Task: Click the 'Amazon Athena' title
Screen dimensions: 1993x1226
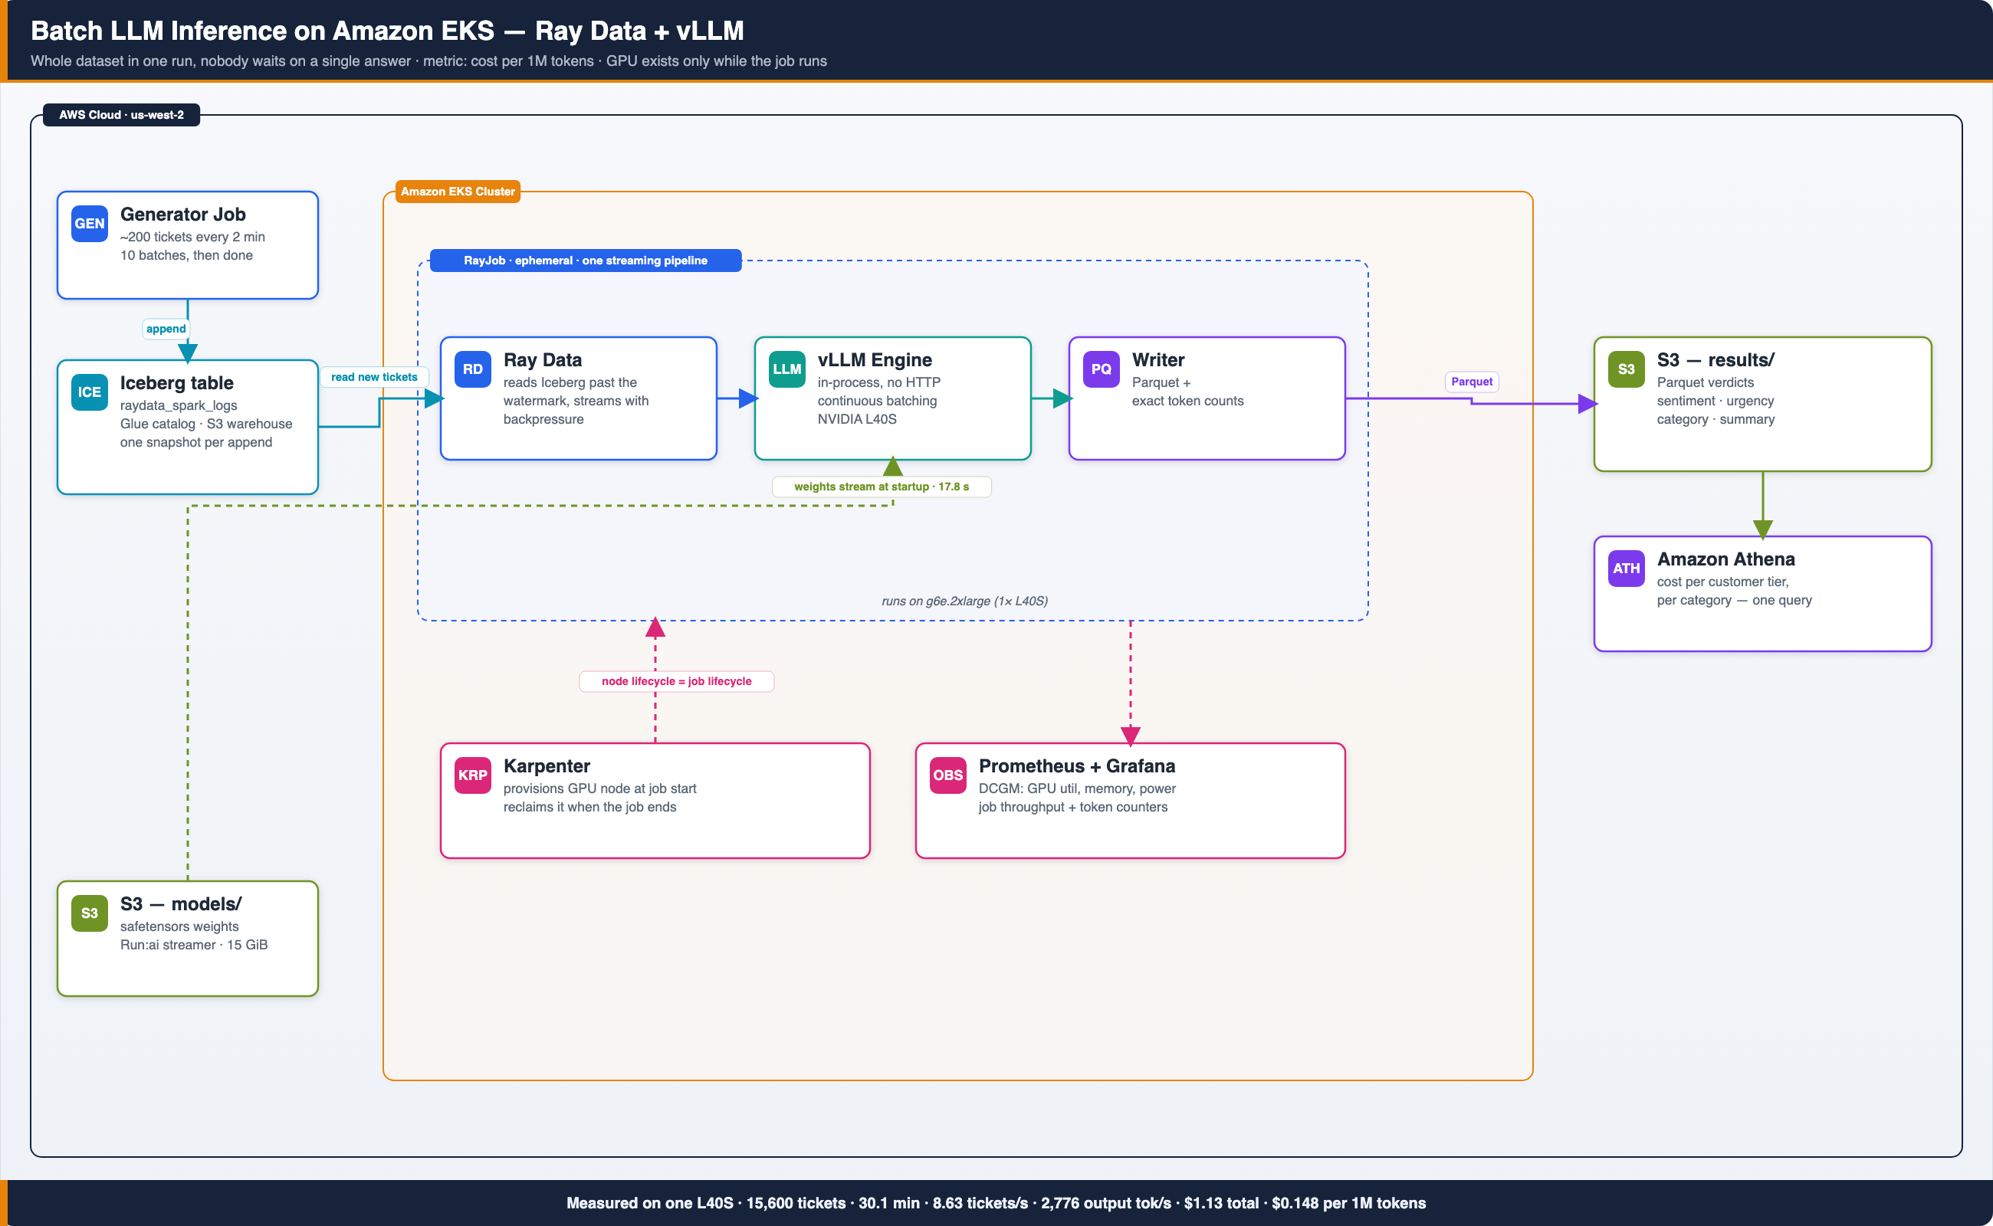Action: (x=1726, y=559)
